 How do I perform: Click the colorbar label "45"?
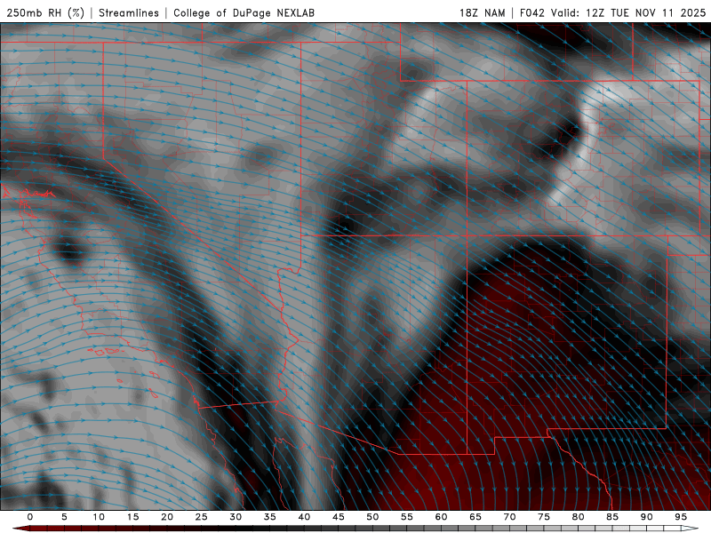pyautogui.click(x=339, y=517)
